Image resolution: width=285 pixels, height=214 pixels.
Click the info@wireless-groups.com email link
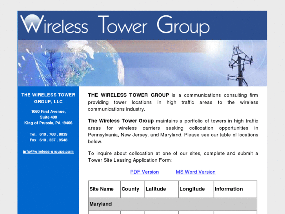48,152
